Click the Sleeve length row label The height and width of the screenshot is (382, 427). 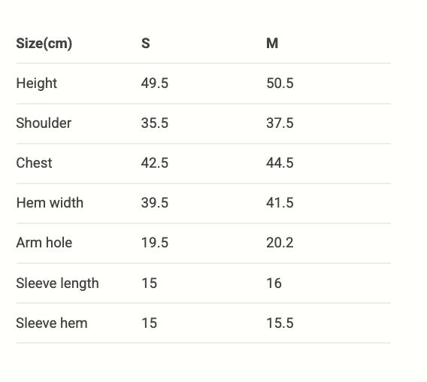point(57,283)
